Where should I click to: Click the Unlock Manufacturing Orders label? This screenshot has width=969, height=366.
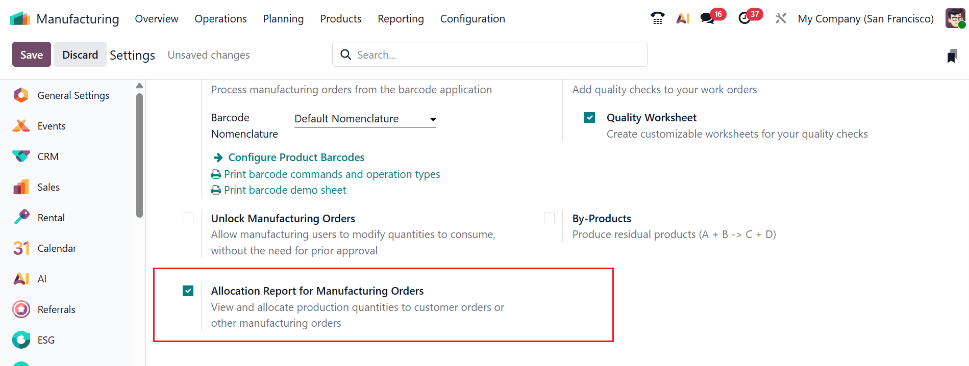pyautogui.click(x=283, y=218)
